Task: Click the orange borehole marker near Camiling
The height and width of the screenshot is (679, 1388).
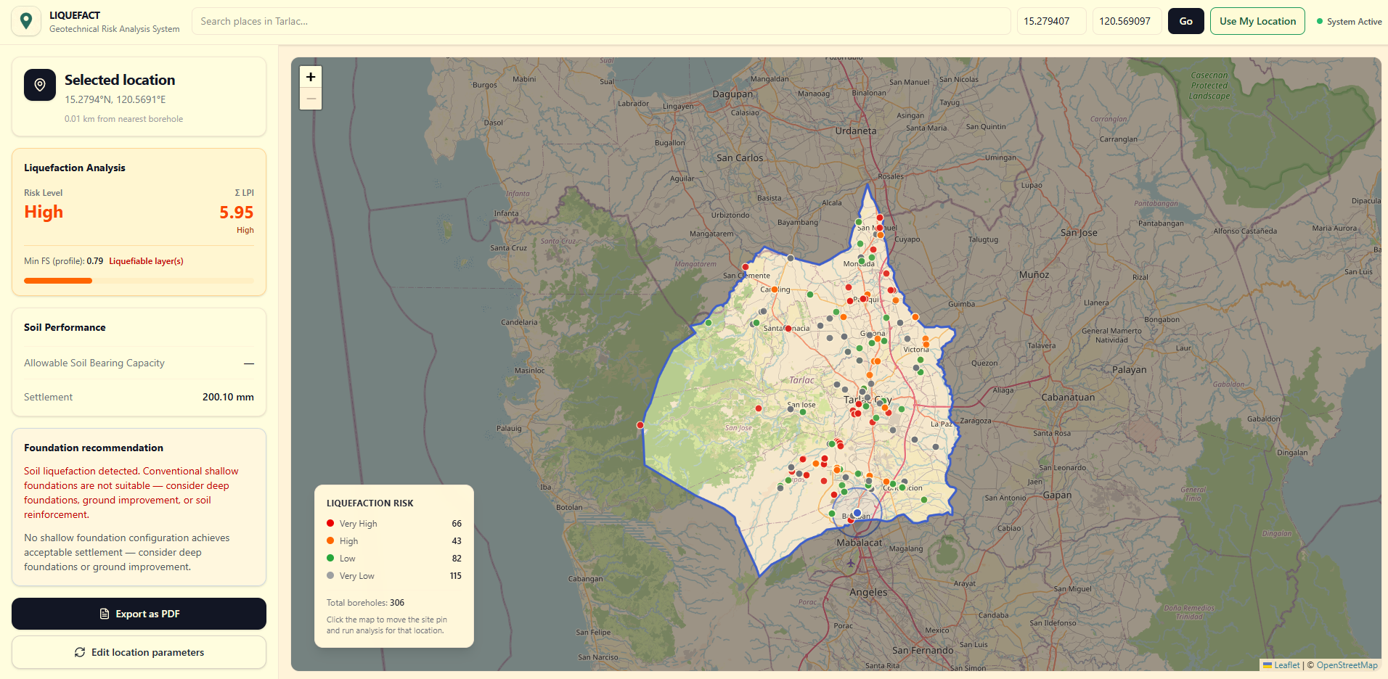Action: pos(775,289)
